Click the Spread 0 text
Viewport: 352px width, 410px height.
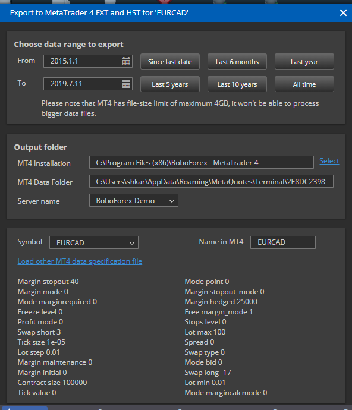(199, 342)
